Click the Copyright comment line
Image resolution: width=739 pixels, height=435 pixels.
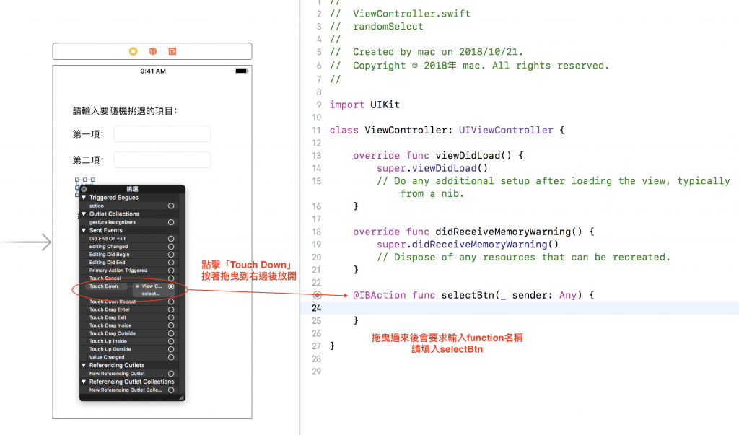coord(469,66)
